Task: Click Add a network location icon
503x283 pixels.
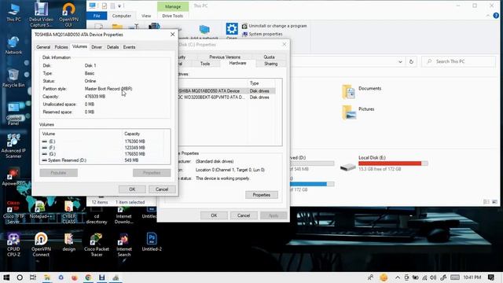Action: 204,31
